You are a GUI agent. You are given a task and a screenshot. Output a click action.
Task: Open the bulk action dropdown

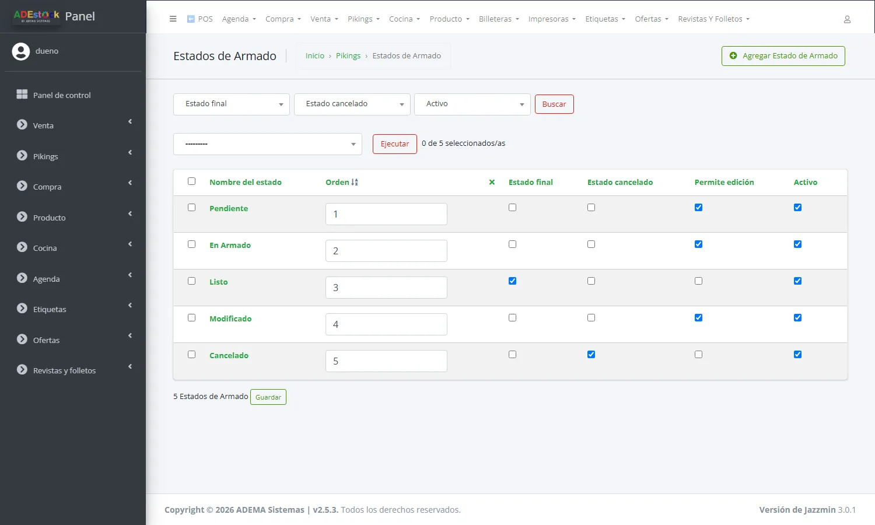(x=268, y=144)
